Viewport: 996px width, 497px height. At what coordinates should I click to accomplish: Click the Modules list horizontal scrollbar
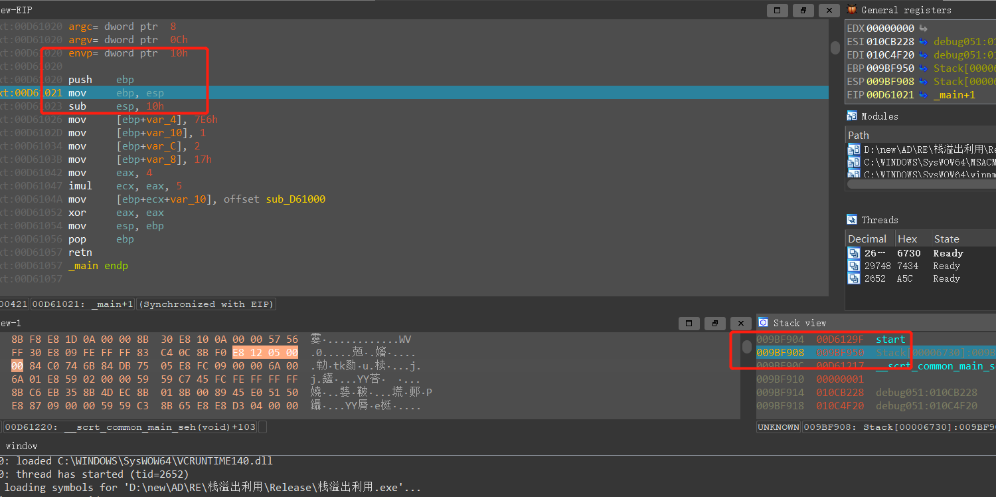[923, 184]
